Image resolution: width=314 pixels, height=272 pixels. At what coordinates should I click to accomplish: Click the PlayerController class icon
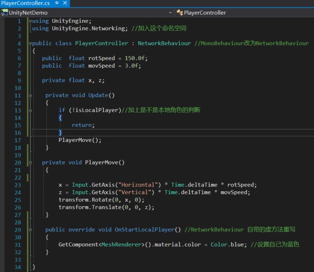pyautogui.click(x=180, y=13)
